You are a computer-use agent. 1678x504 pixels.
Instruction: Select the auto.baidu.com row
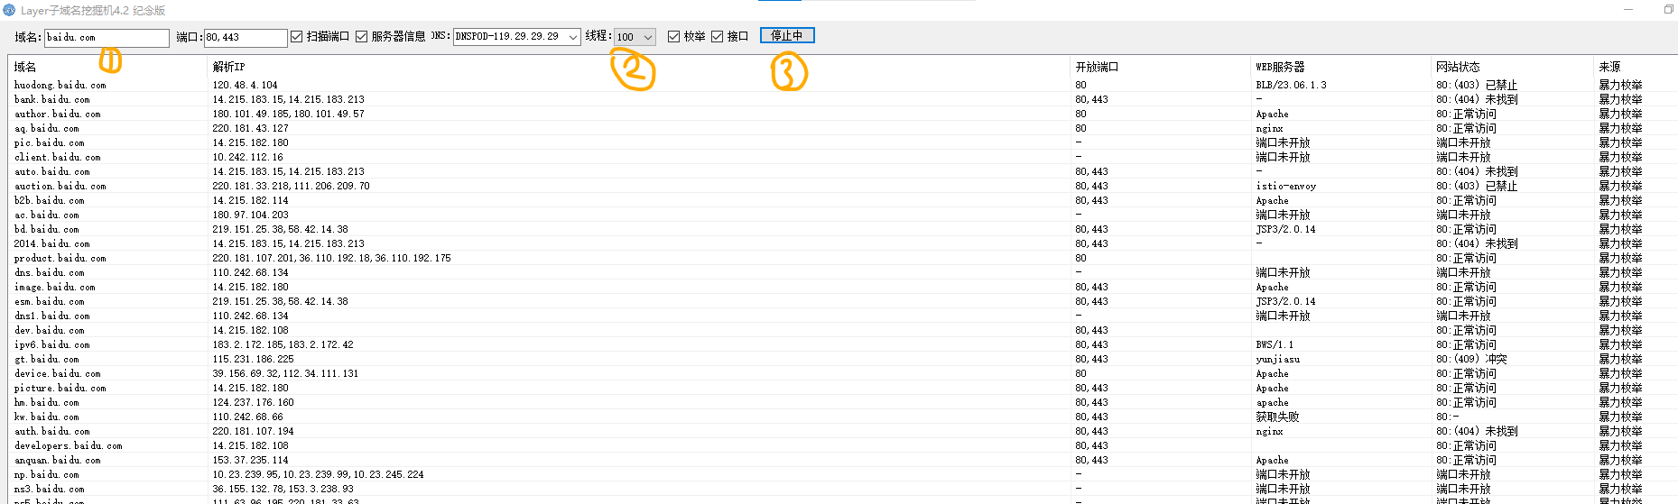pos(843,171)
